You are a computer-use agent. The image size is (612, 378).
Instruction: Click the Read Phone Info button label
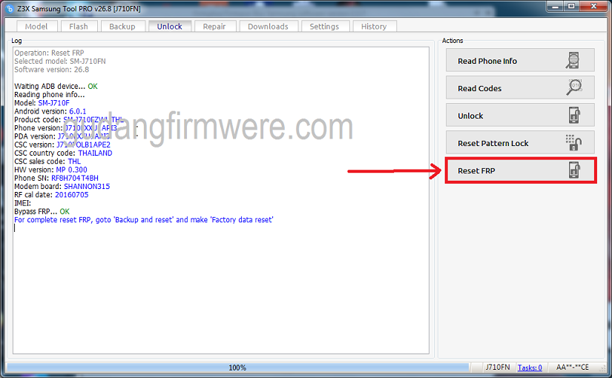click(x=487, y=61)
